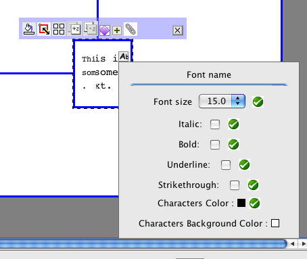The height and width of the screenshot is (259, 307).
Task: Click the chain link icon
Action: 131,29
